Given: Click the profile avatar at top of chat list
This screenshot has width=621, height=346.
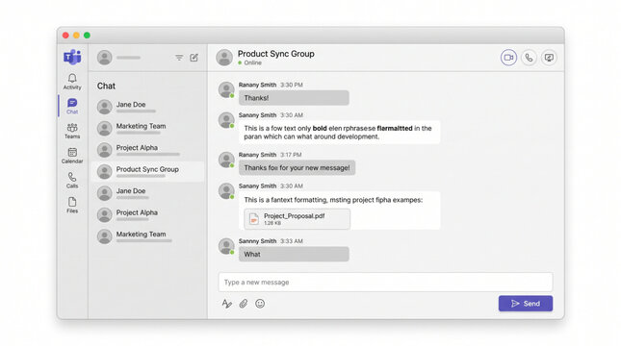Looking at the screenshot, I should point(105,58).
